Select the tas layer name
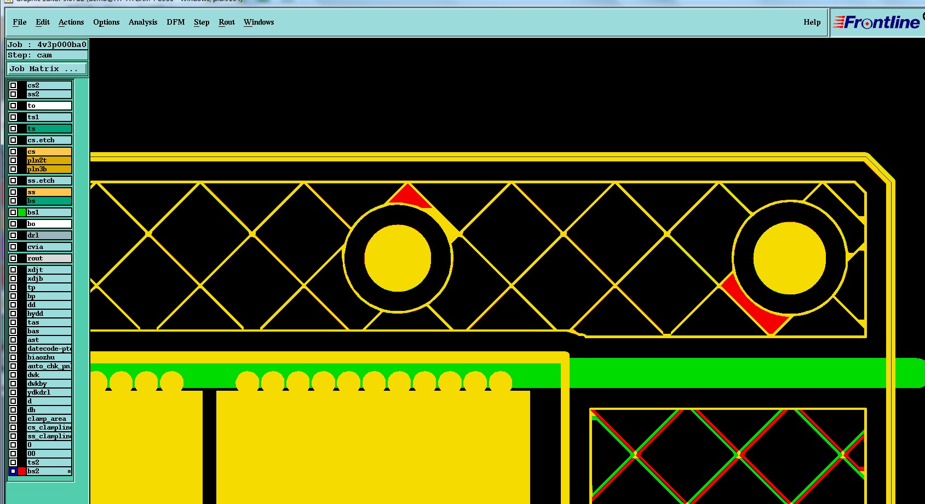Viewport: 925px width, 504px height. tap(49, 322)
